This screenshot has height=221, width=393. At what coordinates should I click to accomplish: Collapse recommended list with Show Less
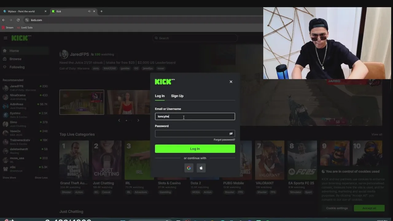click(41, 178)
